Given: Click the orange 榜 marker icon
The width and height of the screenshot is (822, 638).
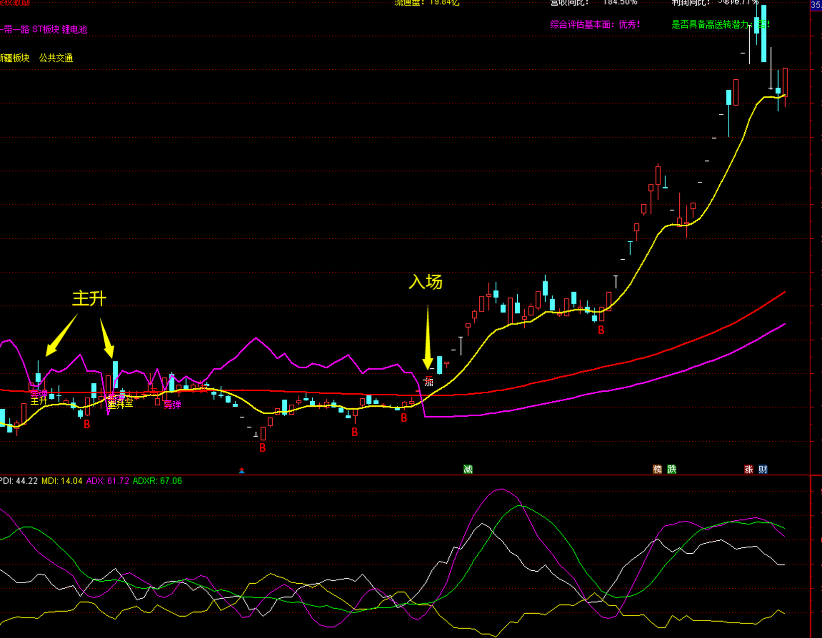Looking at the screenshot, I should 657,469.
